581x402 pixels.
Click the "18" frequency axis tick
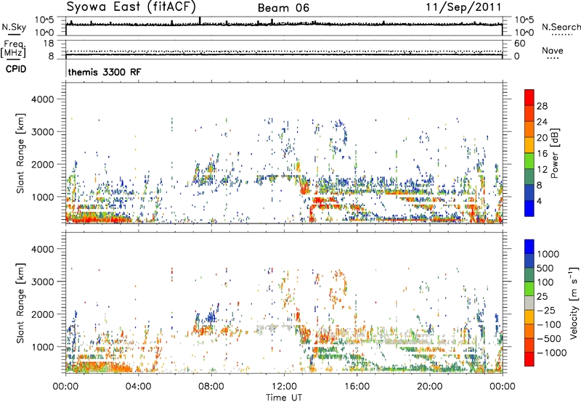49,44
